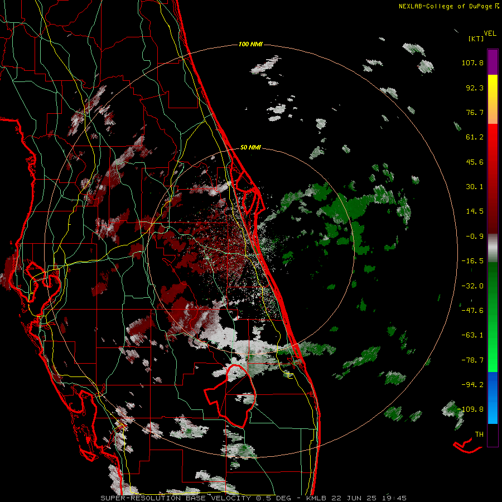Click the -47.6 velocity scale value
502x502 pixels.
472,311
